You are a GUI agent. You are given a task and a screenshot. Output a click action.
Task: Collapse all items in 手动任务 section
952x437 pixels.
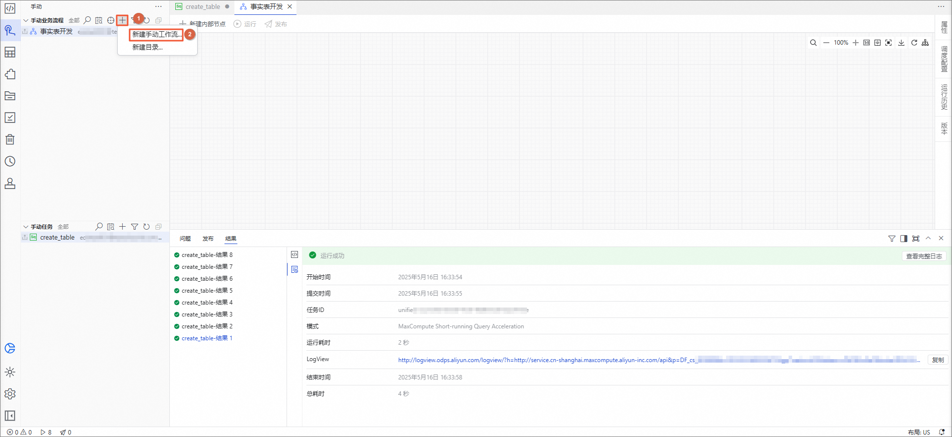tap(158, 227)
